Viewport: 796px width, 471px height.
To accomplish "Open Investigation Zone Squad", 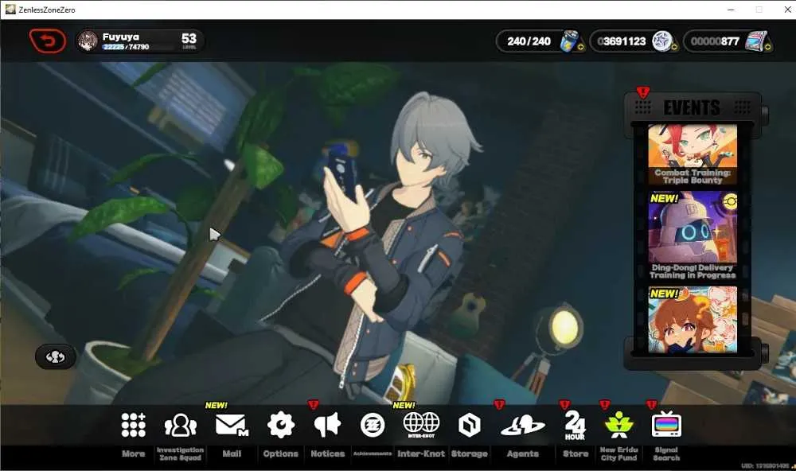I will coord(180,425).
